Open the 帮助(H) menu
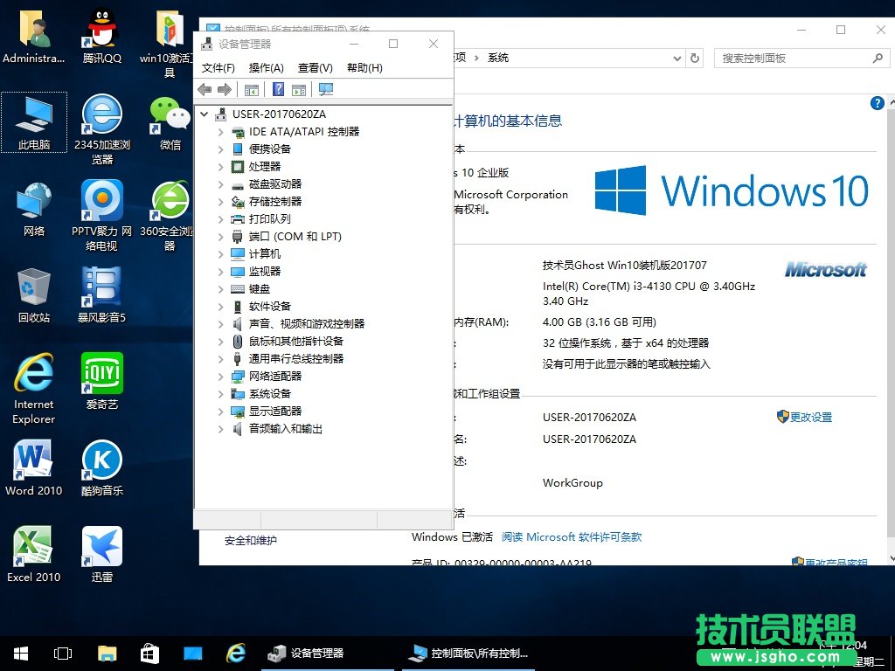The image size is (895, 671). tap(364, 68)
